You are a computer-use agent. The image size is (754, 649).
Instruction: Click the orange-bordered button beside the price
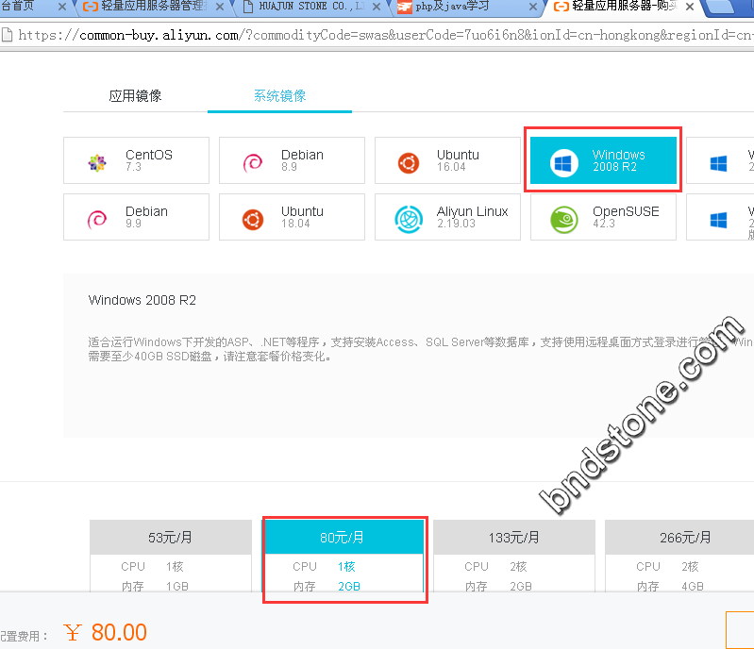point(740,630)
